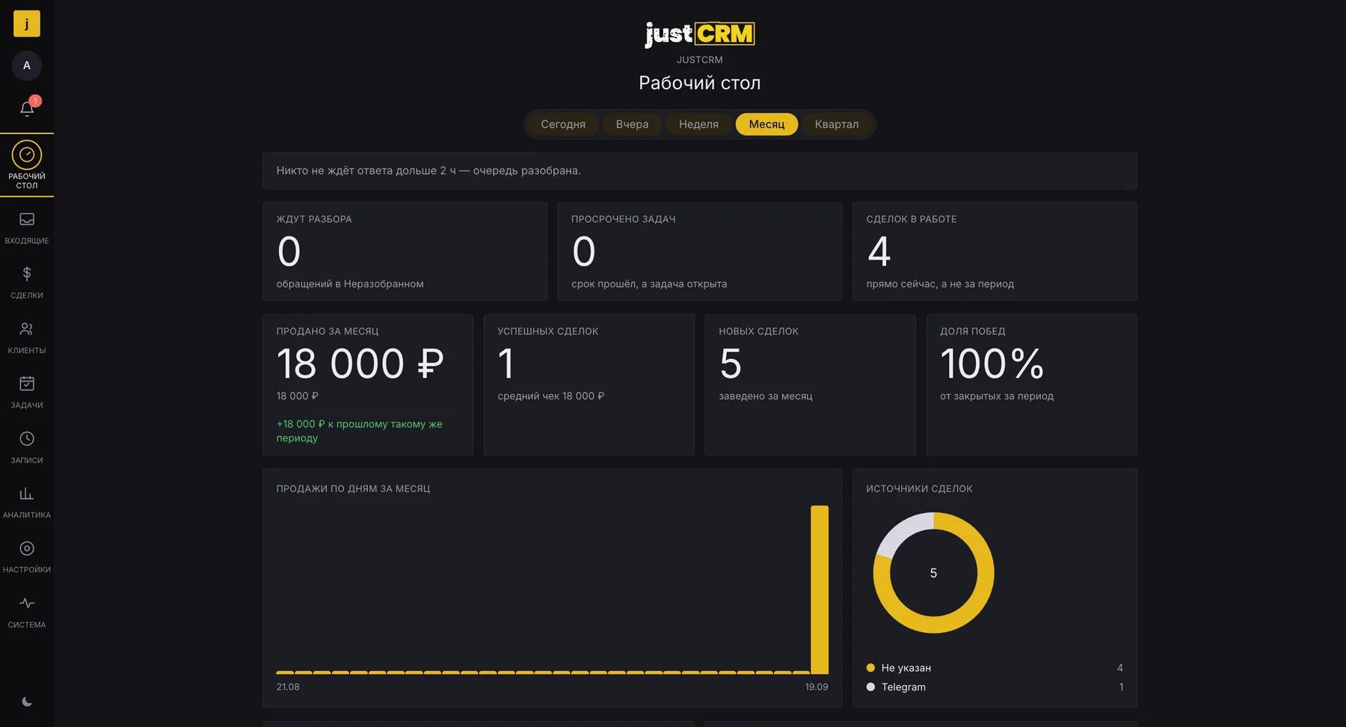
Task: Click the Источники сделок panel title
Action: point(919,488)
